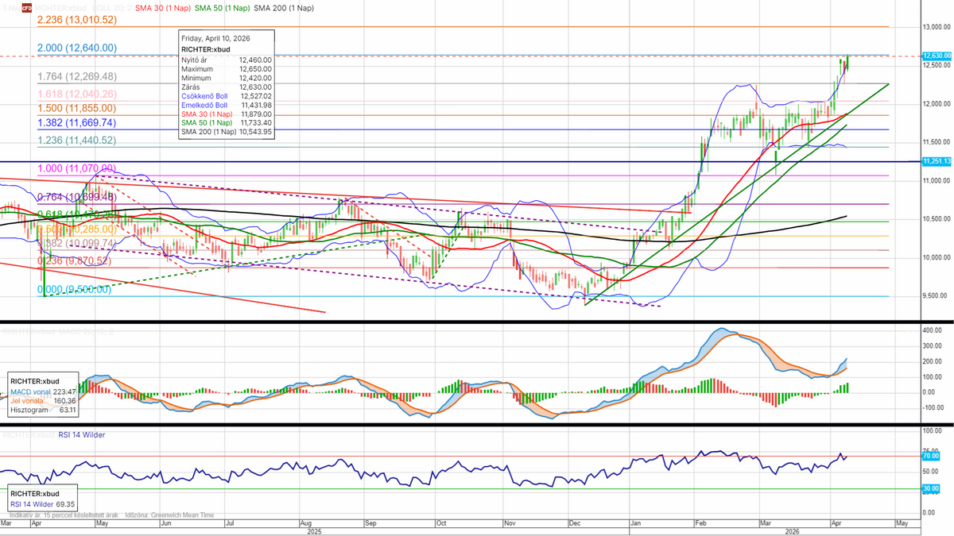Image resolution: width=954 pixels, height=536 pixels.
Task: Click the Feb 2026 date axis label
Action: pos(700,524)
